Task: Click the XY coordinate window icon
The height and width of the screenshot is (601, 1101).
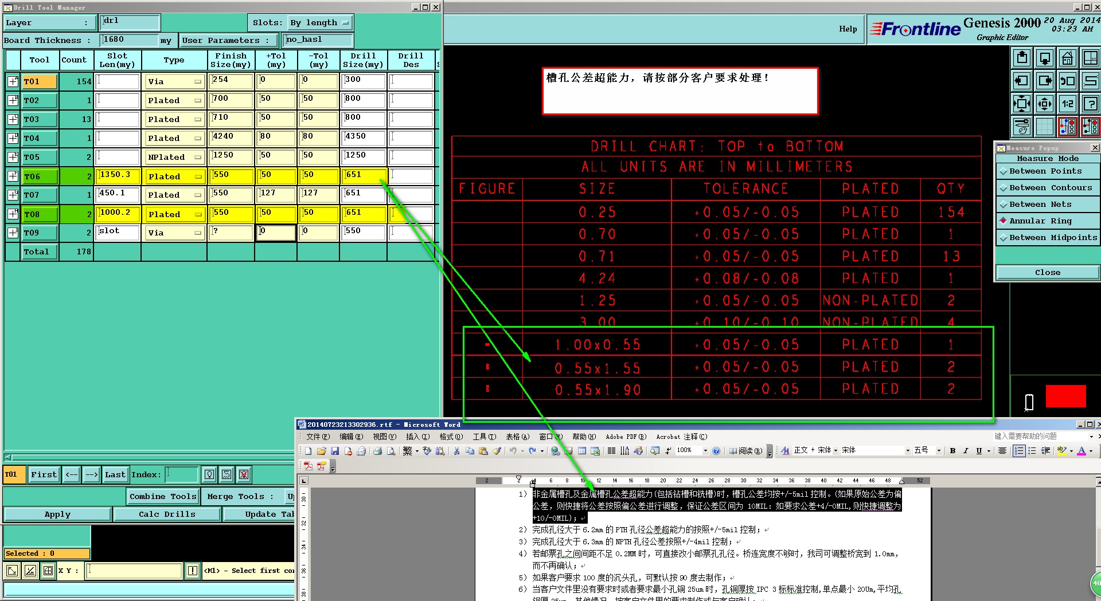Action: [x=1090, y=58]
